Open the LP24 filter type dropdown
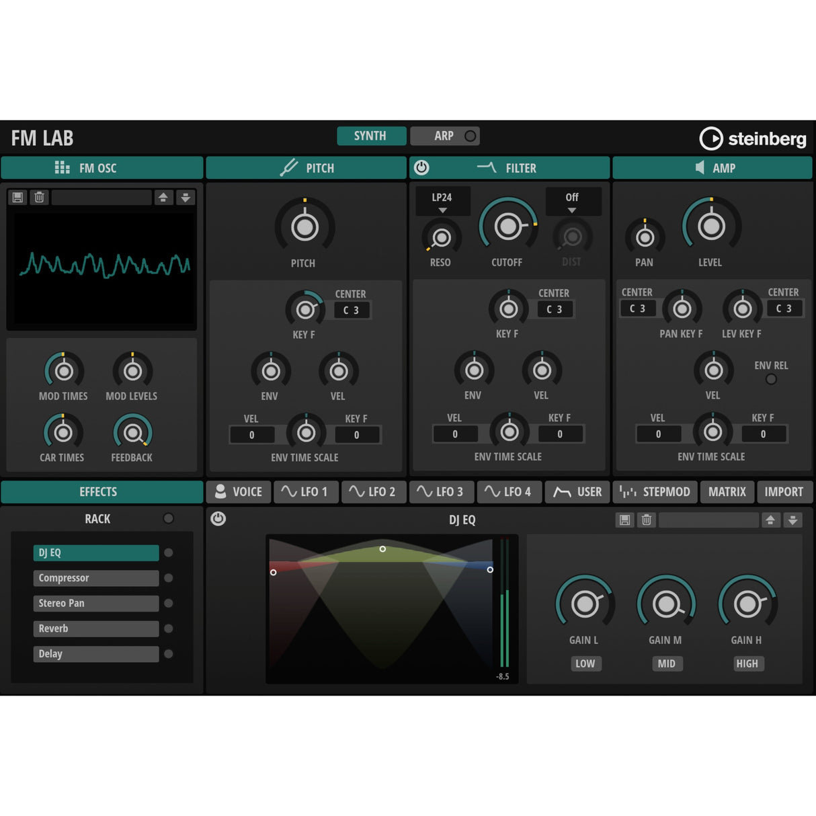This screenshot has width=816, height=816. (x=442, y=200)
